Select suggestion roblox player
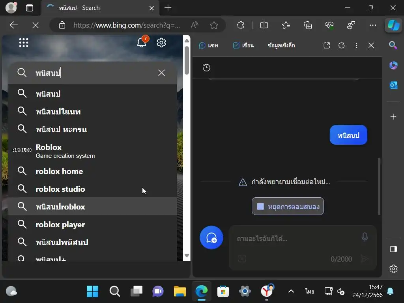Screen dimensions: 404x303 click(x=93, y=224)
